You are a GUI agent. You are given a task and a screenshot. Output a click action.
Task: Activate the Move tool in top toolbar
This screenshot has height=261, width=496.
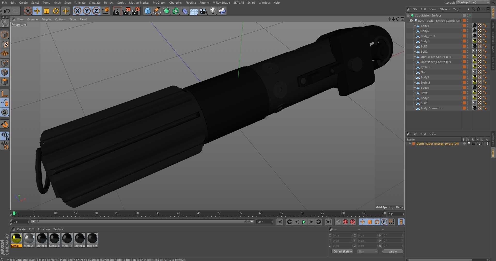pos(37,11)
